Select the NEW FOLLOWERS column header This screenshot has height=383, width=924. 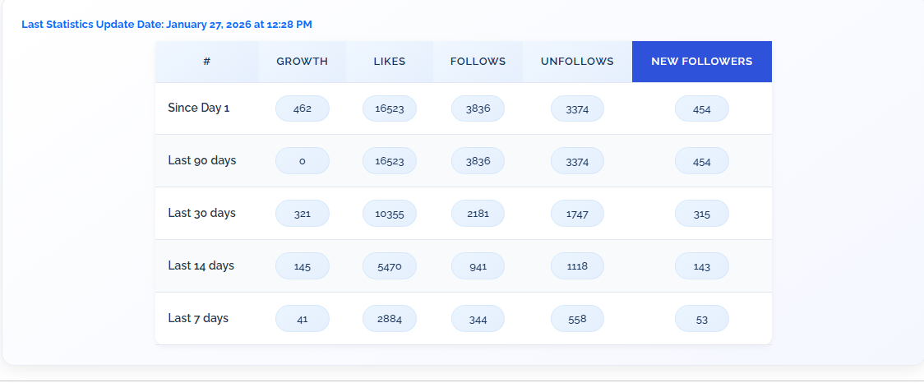(701, 62)
